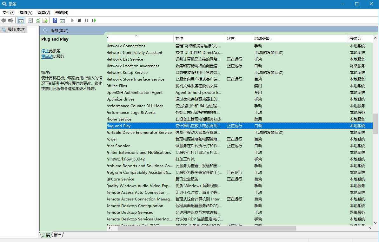Select 服务(本地) in the left tree
The width and height of the screenshot is (379, 242).
pos(16,29)
